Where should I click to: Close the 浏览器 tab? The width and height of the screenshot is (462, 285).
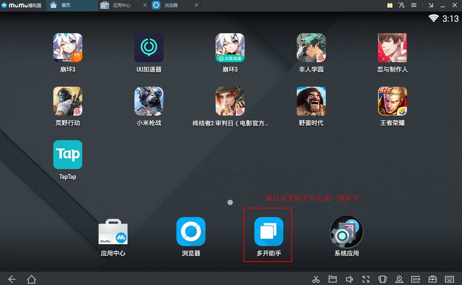(196, 5)
